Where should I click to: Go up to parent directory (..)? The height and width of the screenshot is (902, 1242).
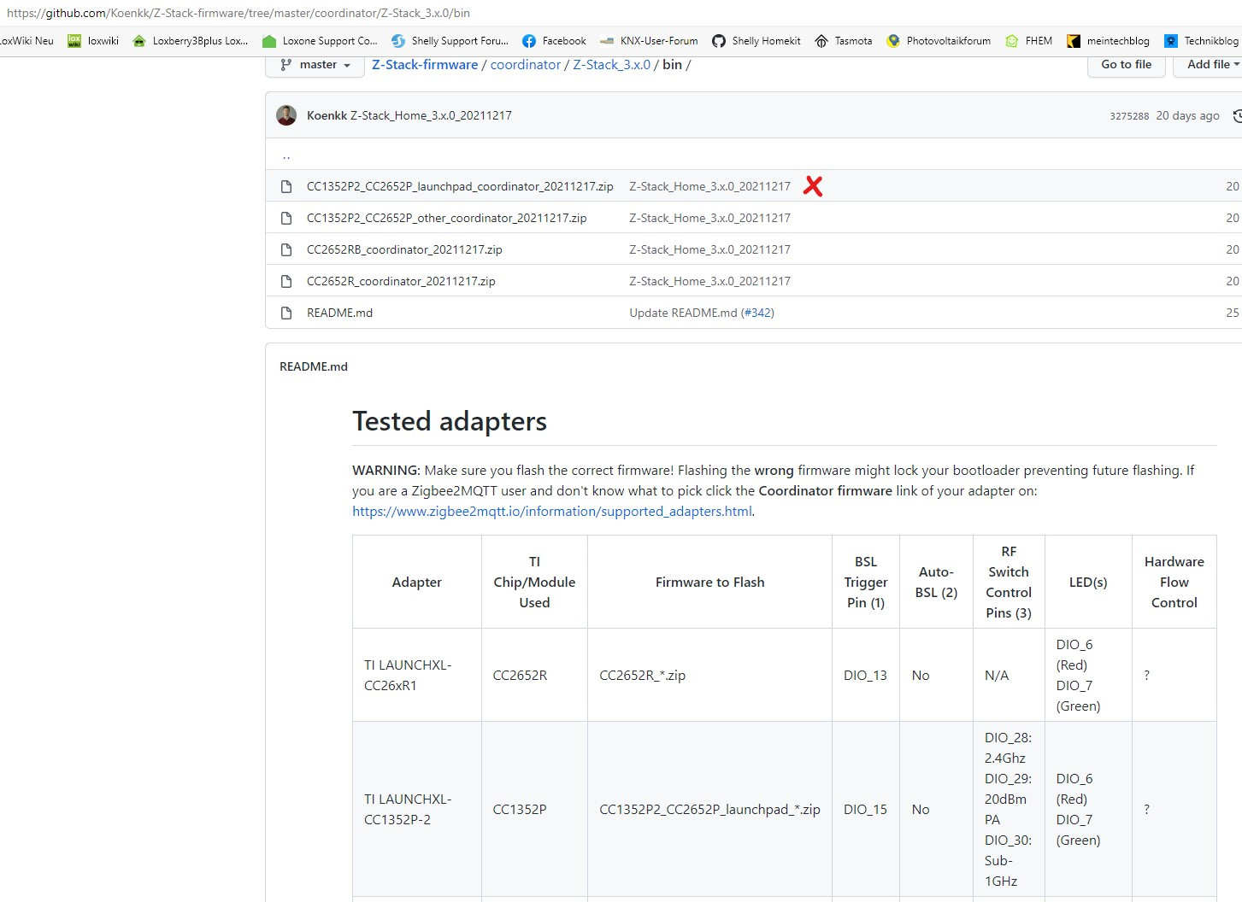(286, 156)
